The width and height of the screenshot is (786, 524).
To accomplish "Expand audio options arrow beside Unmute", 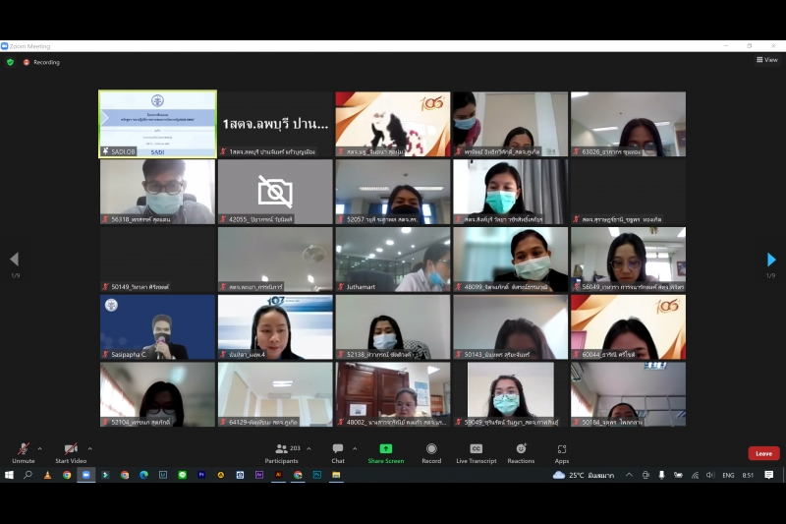I will pos(40,448).
